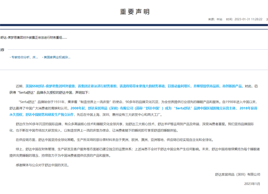The width and height of the screenshot is (268, 194).
Task: Click the timestamp '2023-01-31 11:28:22'
Action: click(248, 19)
